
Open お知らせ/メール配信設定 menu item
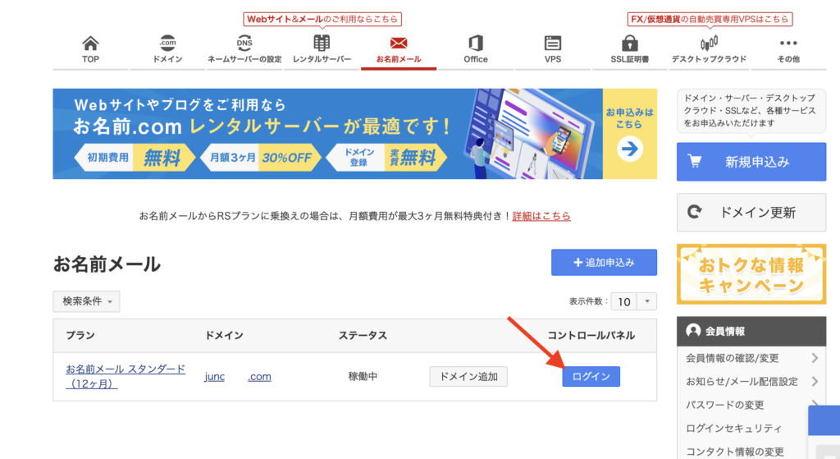pyautogui.click(x=742, y=381)
